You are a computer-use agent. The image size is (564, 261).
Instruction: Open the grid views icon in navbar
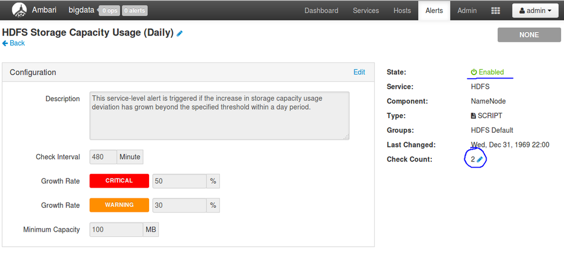[496, 10]
